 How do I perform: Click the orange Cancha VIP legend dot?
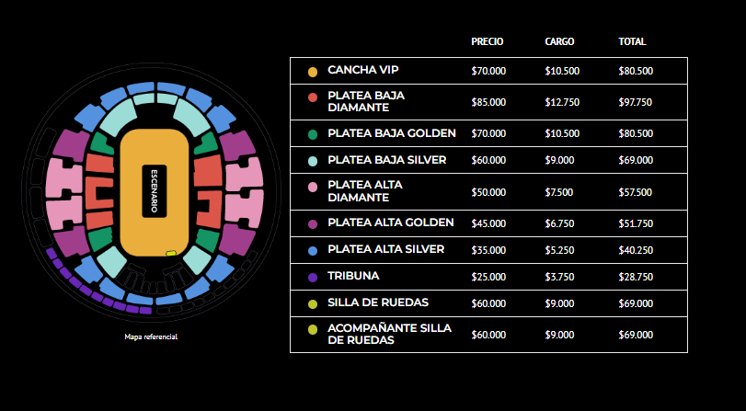pyautogui.click(x=313, y=73)
